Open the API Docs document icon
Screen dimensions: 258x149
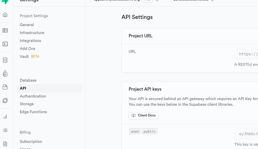[x=5, y=144]
